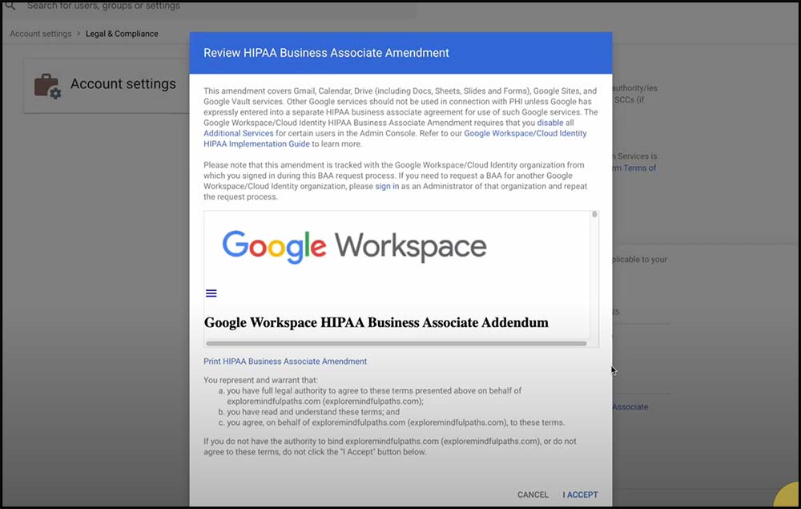801x509 pixels.
Task: Select Legal & Compliance breadcrumb
Action: pos(122,34)
